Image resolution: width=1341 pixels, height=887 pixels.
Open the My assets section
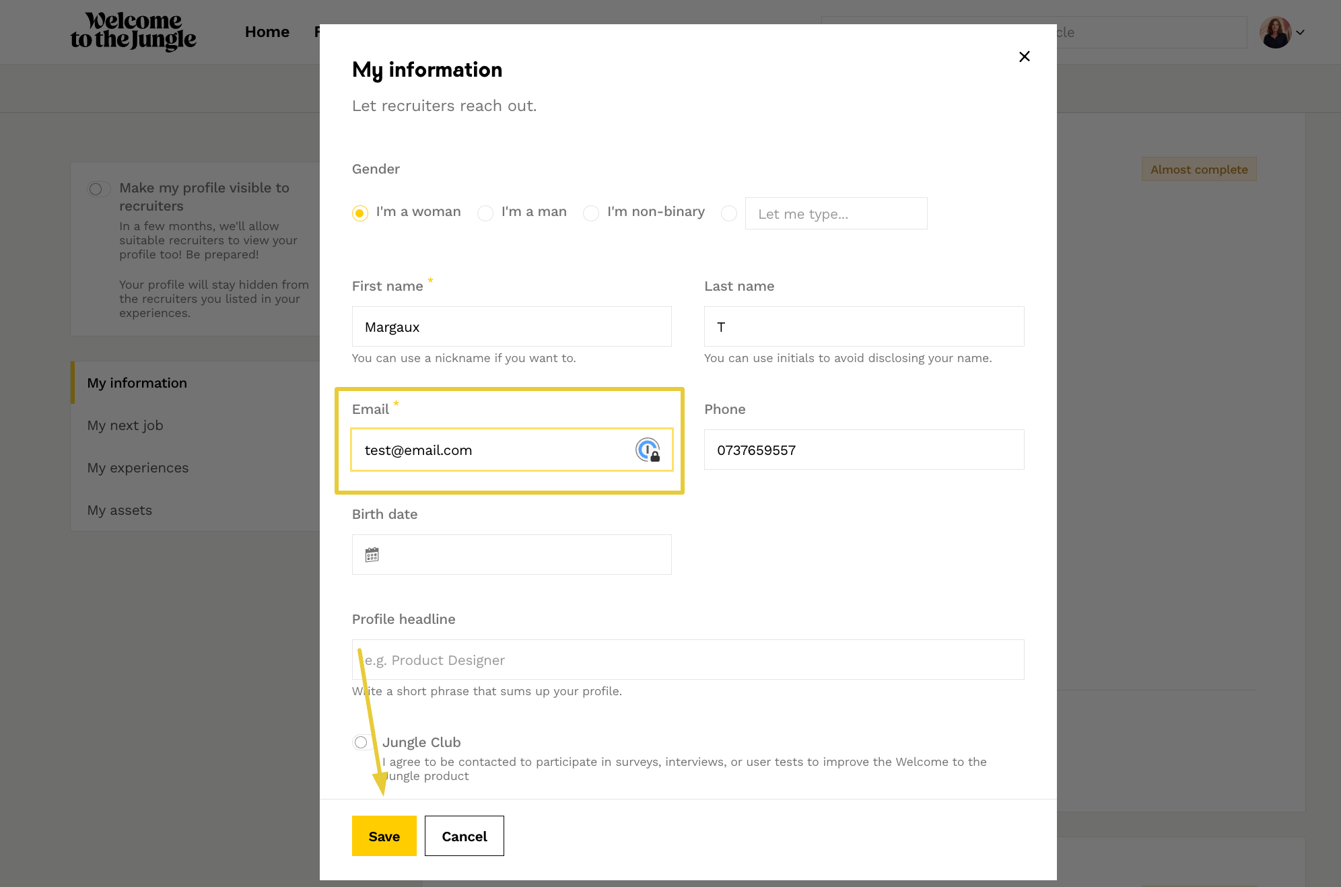coord(120,510)
